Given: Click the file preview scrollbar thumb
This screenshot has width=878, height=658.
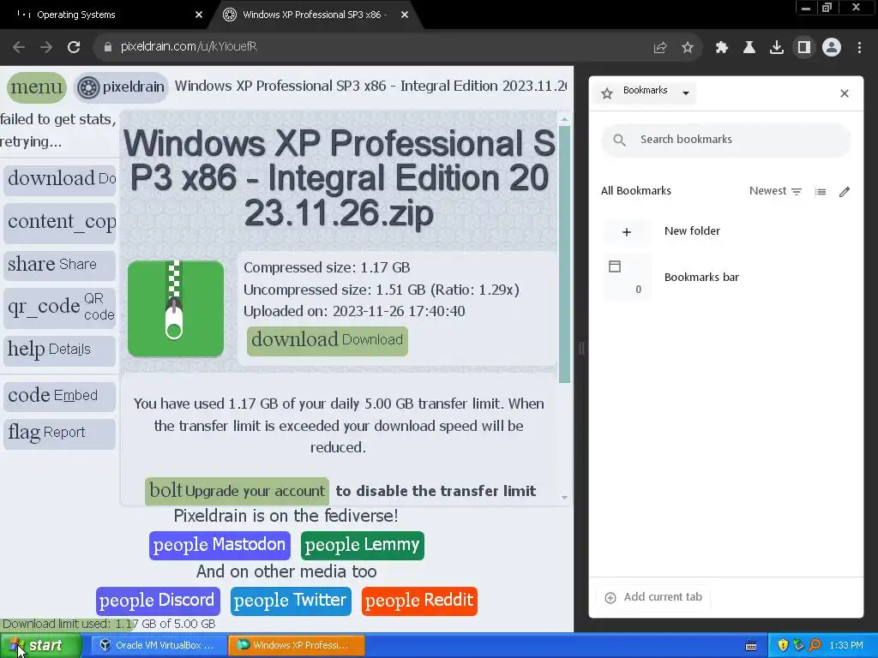Looking at the screenshot, I should click(564, 254).
